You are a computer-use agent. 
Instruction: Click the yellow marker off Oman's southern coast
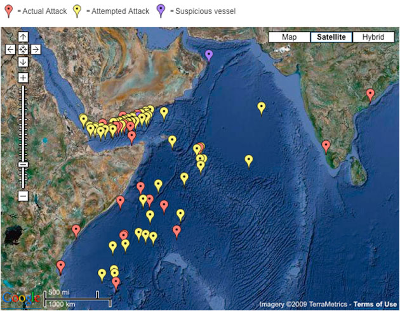pos(164,113)
